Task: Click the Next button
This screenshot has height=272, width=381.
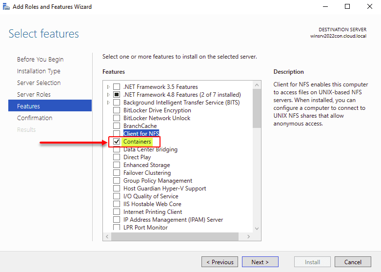Action: click(260, 262)
